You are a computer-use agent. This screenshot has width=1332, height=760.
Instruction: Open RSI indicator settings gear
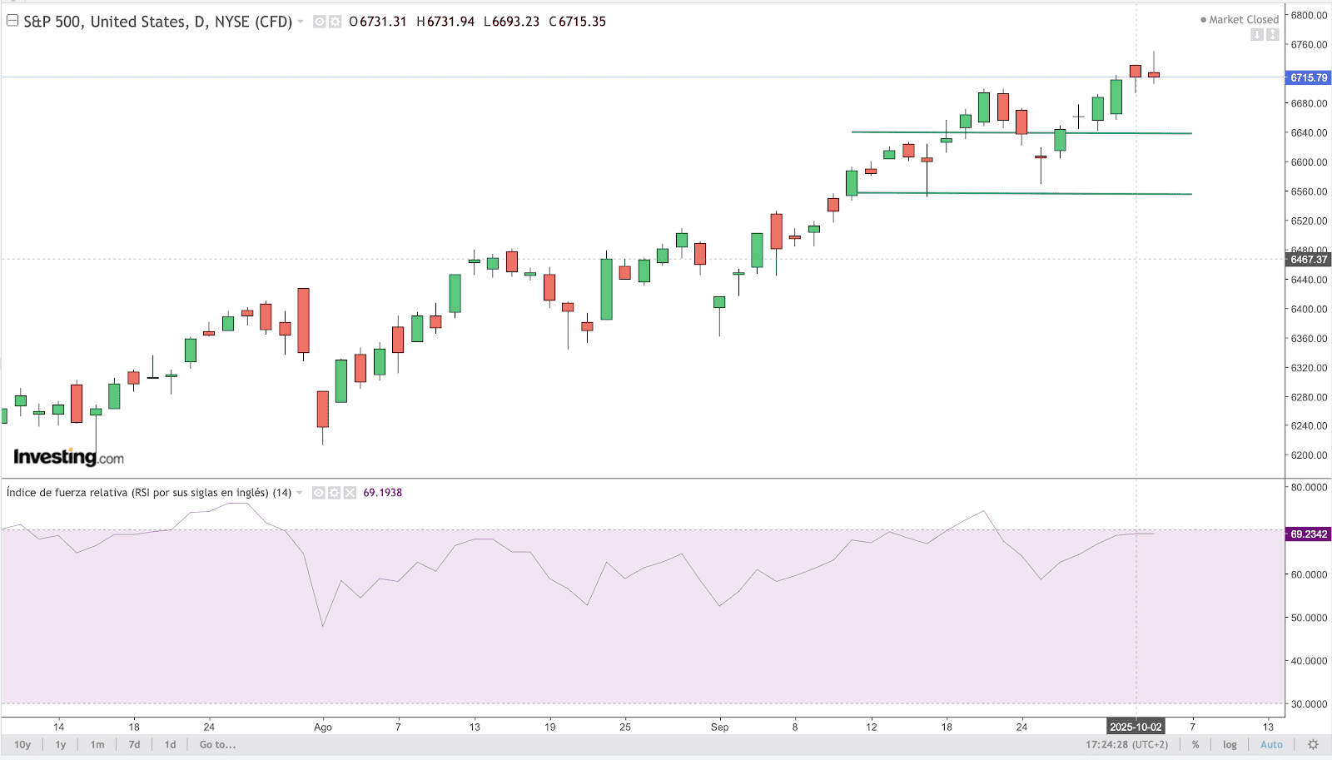click(x=334, y=492)
